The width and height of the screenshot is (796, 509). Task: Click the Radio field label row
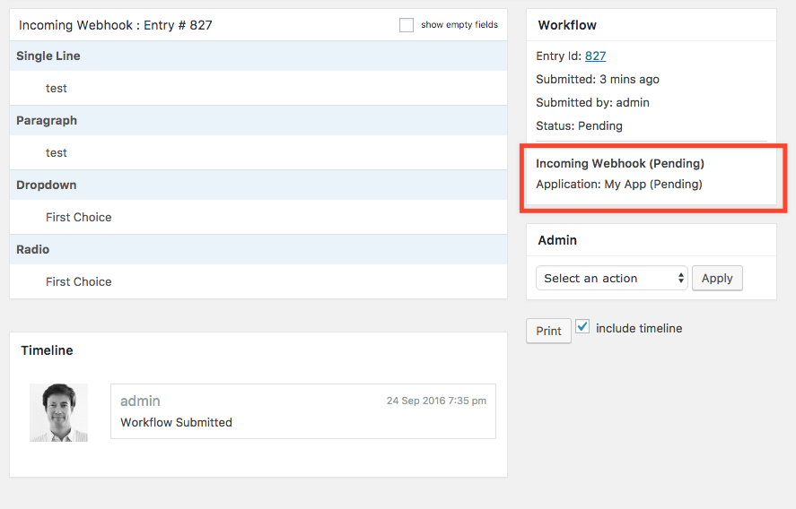[x=33, y=249]
